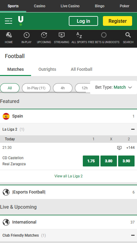Viewport: 137px width, 243px height.
Task: Go to Home via football icon
Action: (x=9, y=35)
